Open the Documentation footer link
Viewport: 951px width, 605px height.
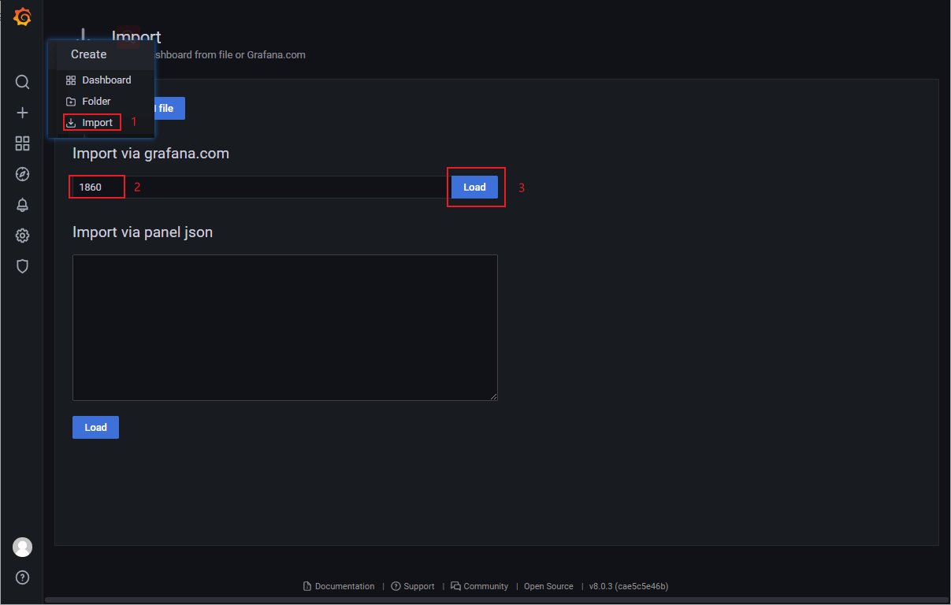click(x=339, y=586)
